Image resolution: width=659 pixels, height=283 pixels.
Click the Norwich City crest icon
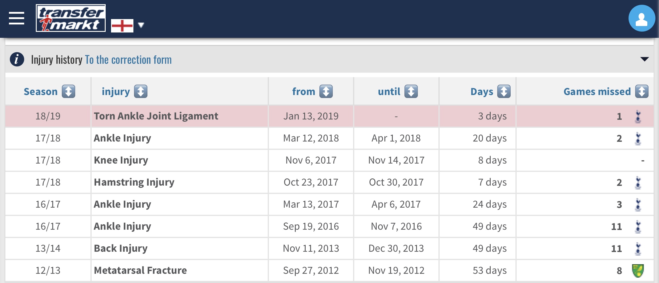[638, 270]
